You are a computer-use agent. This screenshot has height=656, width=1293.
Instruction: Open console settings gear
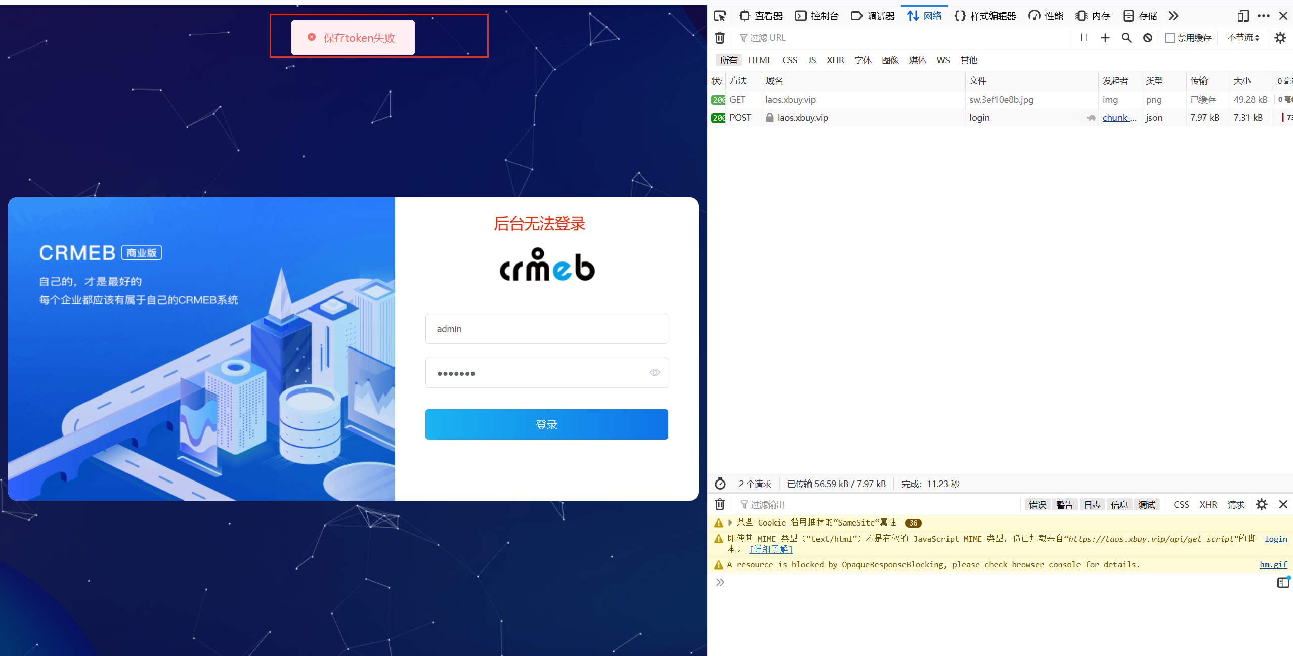point(1262,505)
